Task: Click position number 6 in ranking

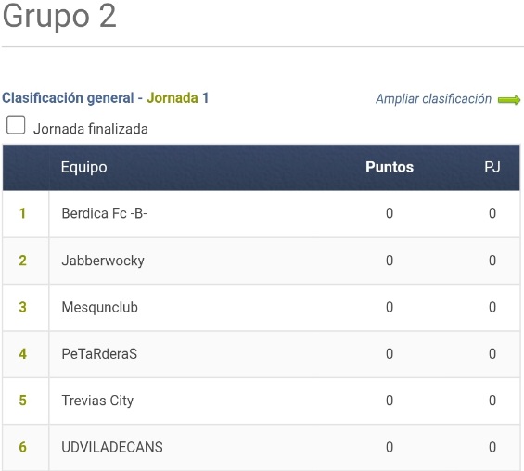Action: [22, 447]
